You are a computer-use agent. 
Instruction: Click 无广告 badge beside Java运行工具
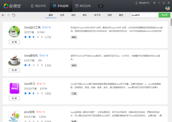[47, 27]
